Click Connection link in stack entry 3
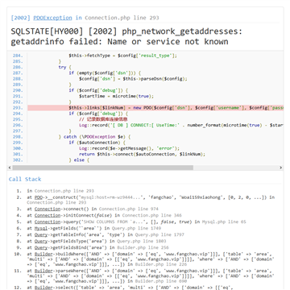This screenshot has height=290, width=290. 48,209
